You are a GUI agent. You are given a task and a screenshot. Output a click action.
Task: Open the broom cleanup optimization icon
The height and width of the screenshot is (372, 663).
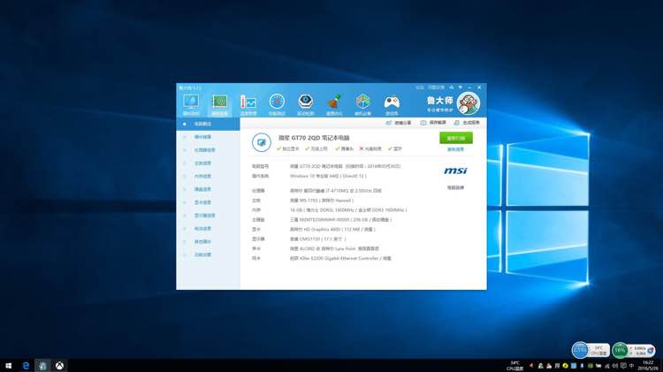(334, 102)
